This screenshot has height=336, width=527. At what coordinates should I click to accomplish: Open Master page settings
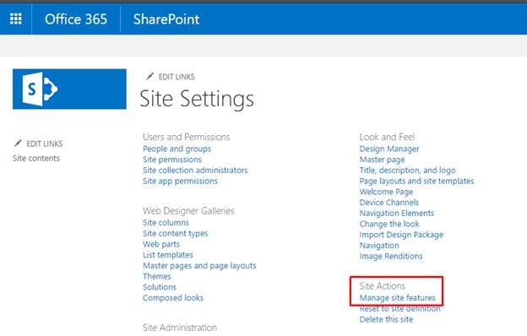382,160
